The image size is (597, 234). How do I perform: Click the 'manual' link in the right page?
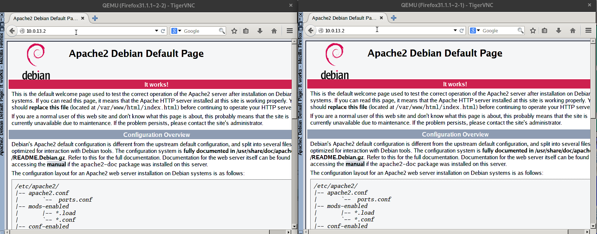coord(355,164)
